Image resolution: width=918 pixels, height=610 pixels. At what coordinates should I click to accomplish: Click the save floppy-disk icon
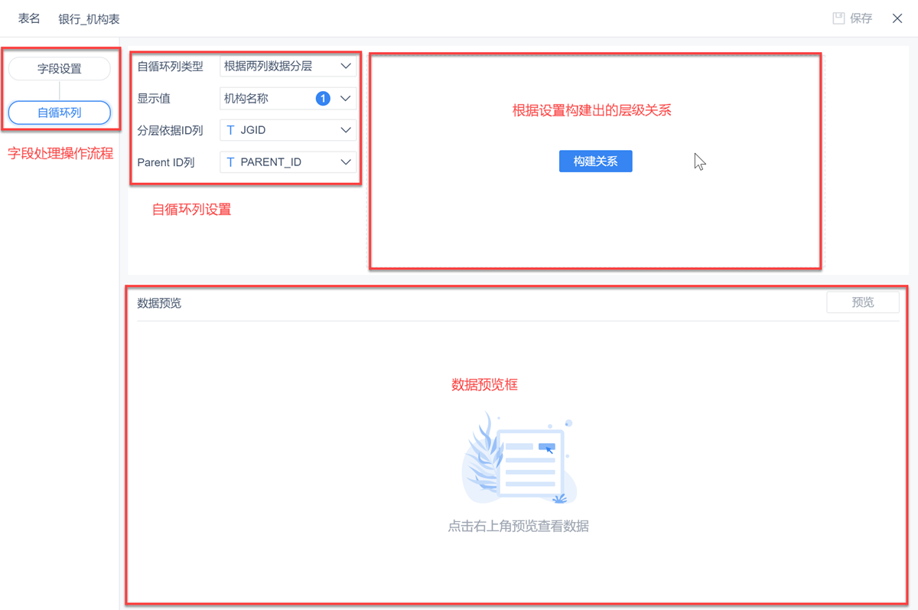click(x=838, y=18)
